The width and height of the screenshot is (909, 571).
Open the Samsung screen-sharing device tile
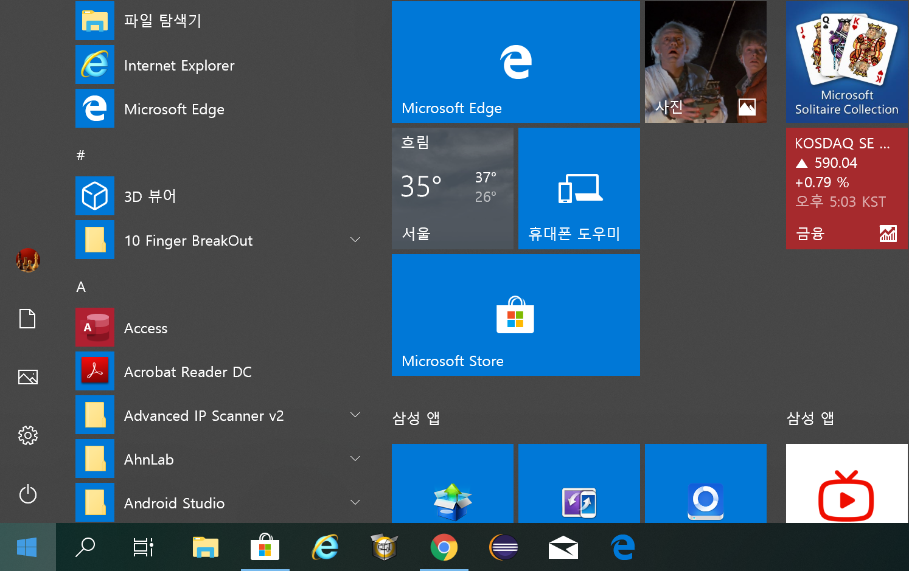[x=579, y=483]
